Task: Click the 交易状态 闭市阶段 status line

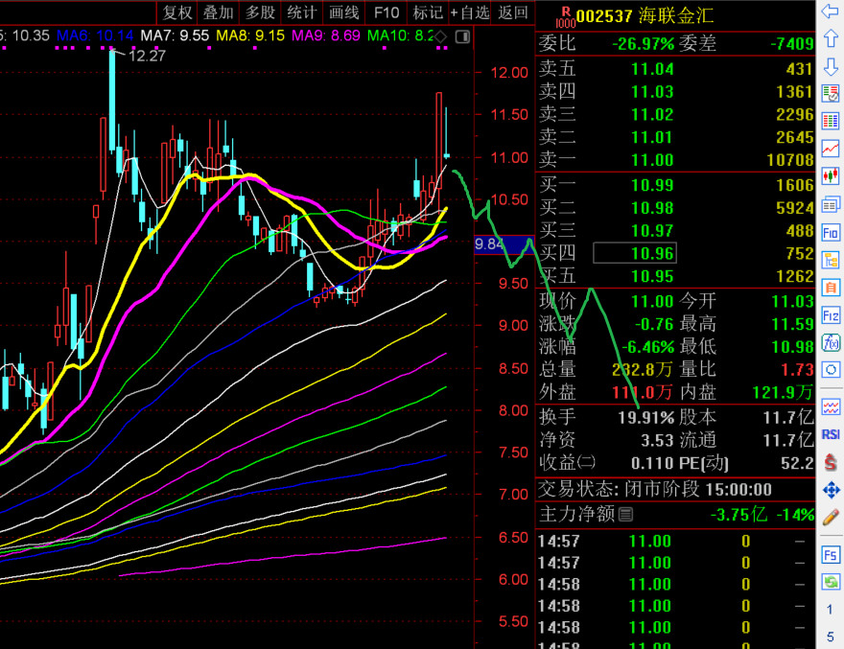Action: pos(656,489)
